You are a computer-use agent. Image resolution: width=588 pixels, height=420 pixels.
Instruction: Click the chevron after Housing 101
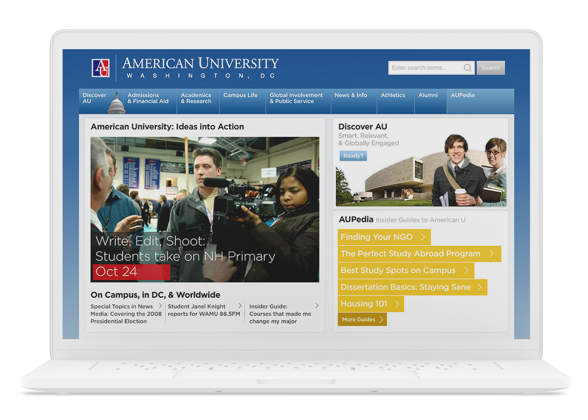click(397, 304)
